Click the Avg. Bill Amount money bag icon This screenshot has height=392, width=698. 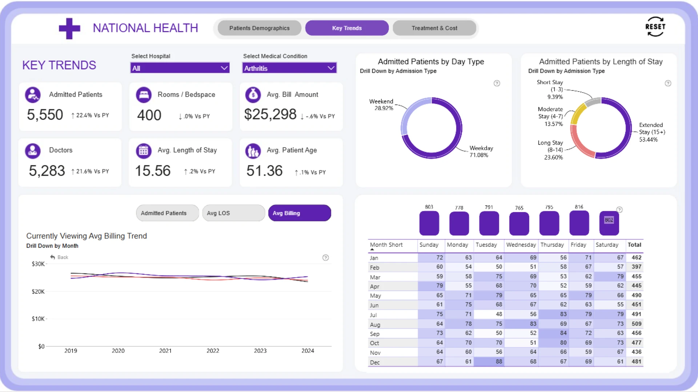click(253, 95)
